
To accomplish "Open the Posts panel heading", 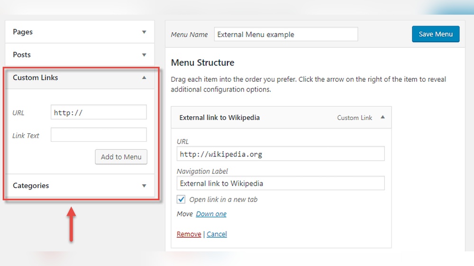I will pyautogui.click(x=22, y=55).
